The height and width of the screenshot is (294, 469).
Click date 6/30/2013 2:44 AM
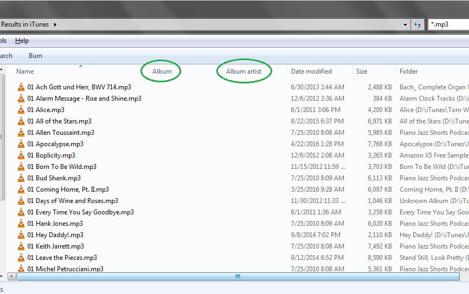317,87
